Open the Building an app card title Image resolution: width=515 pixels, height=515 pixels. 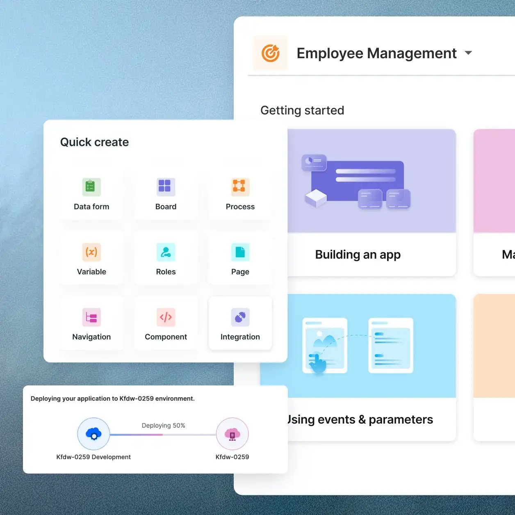(358, 255)
